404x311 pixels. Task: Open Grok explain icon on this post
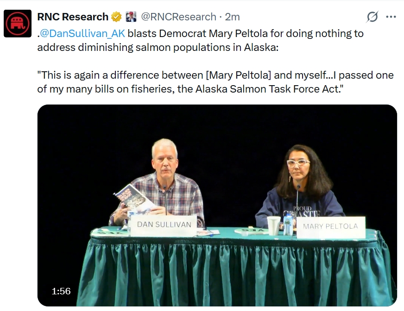372,17
